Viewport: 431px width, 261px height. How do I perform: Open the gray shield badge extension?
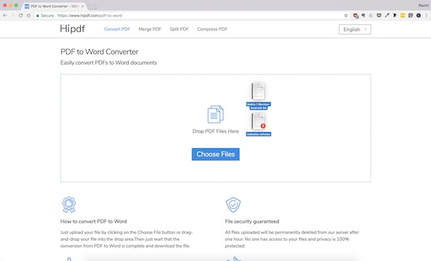pos(411,16)
